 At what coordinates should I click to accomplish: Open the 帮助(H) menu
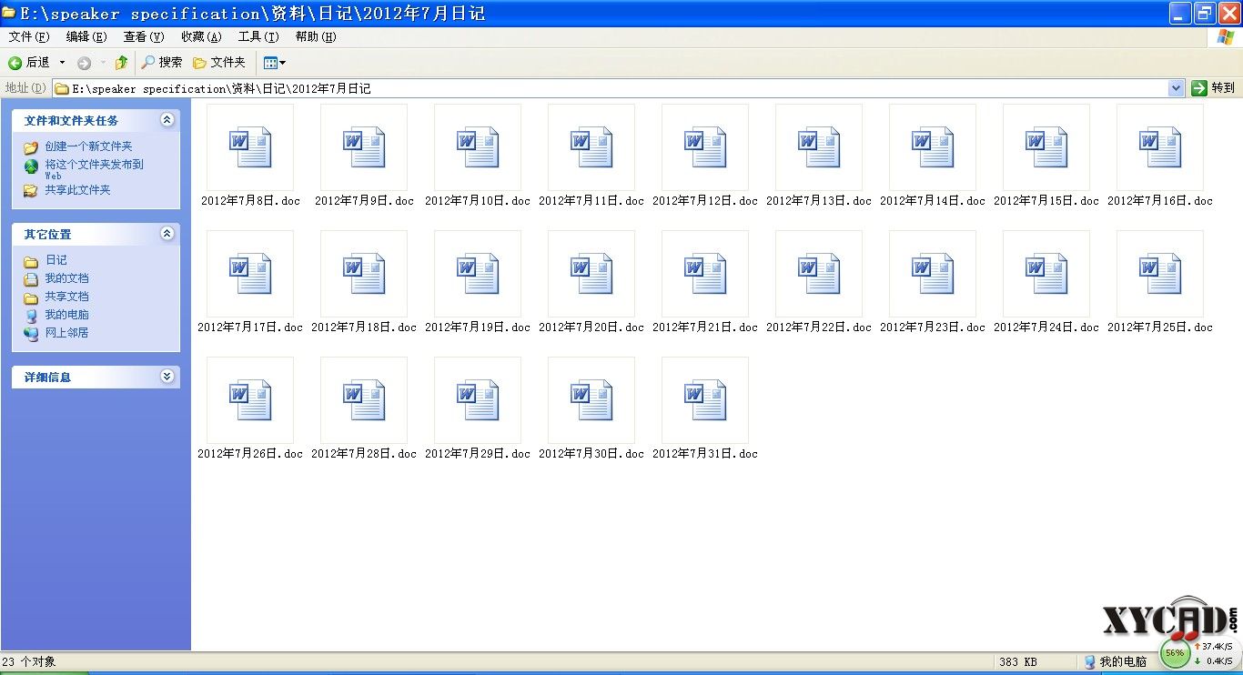click(x=316, y=37)
